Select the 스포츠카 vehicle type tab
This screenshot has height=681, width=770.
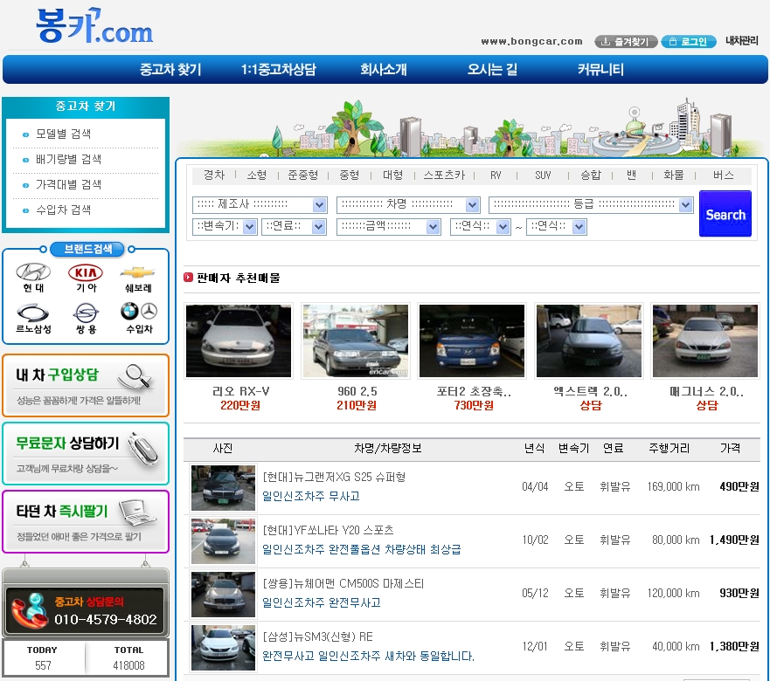click(444, 175)
